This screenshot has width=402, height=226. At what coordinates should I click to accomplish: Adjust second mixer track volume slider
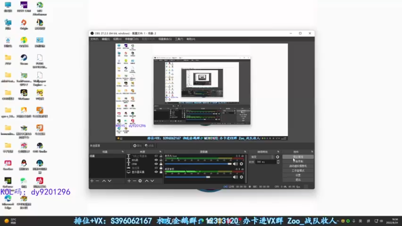pyautogui.click(x=198, y=177)
